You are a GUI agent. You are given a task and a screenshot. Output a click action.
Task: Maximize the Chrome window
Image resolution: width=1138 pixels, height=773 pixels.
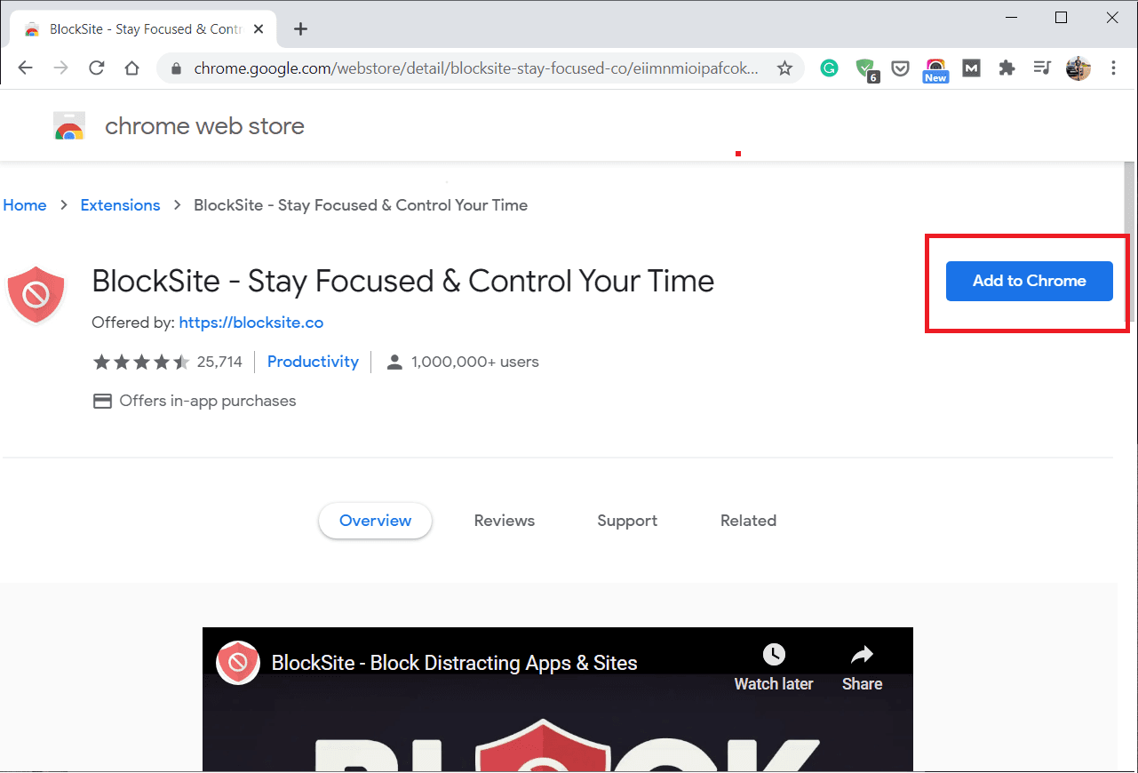(x=1061, y=18)
